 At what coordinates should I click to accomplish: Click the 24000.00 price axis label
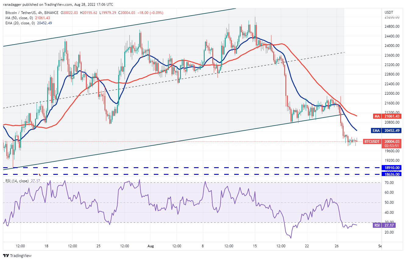392,46
